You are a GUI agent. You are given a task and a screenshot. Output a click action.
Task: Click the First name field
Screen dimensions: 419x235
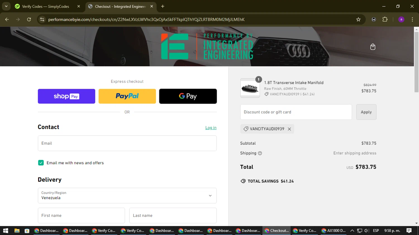(81, 215)
